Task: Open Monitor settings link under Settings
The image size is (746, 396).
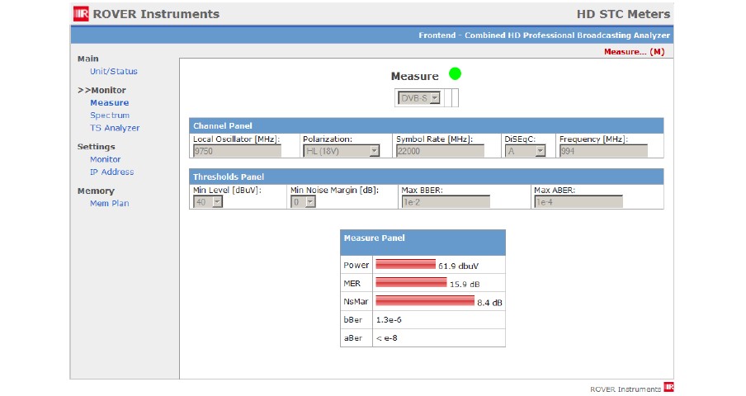Action: click(x=105, y=159)
